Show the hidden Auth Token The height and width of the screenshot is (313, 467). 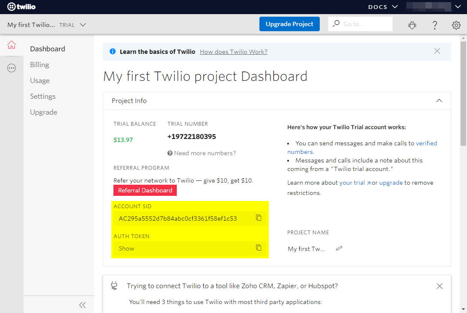[127, 248]
